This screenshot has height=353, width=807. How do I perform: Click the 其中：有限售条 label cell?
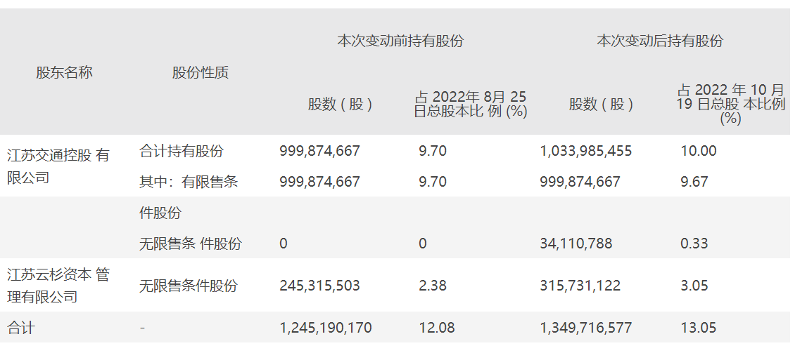click(189, 182)
